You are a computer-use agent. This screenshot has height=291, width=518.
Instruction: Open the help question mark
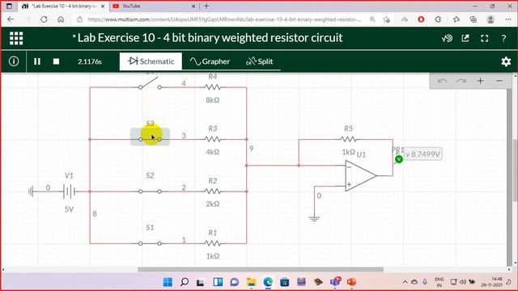[503, 38]
